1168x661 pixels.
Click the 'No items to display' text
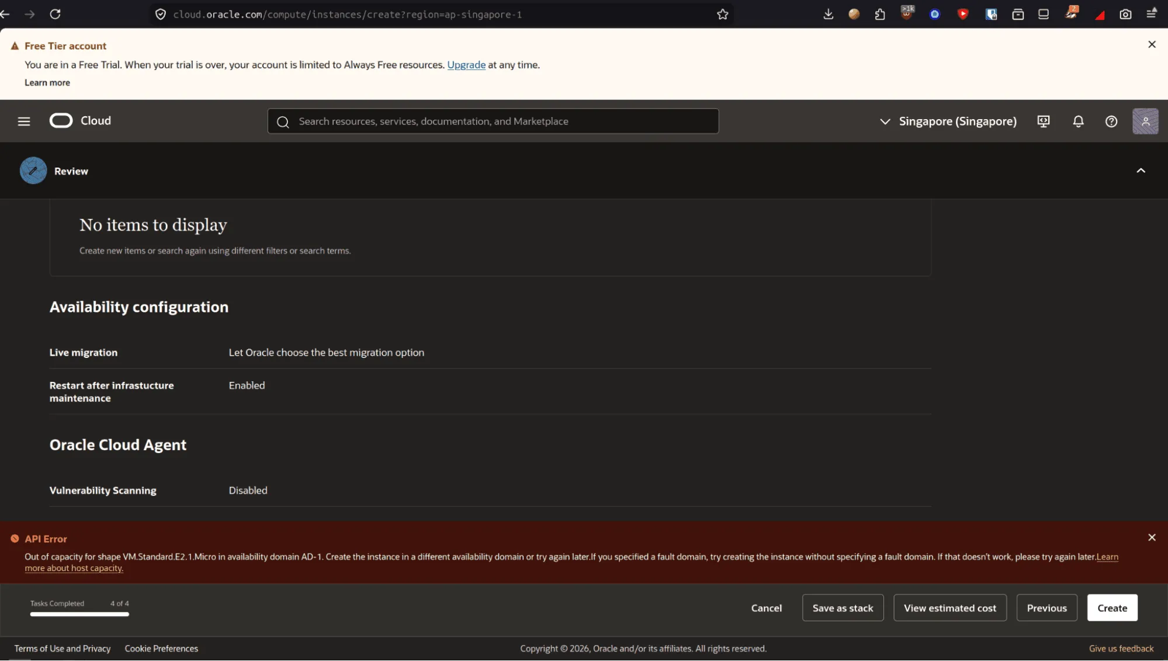pyautogui.click(x=153, y=225)
